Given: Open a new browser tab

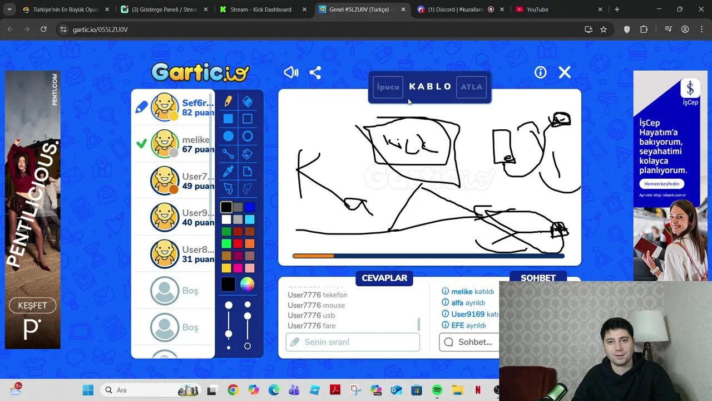Looking at the screenshot, I should (617, 9).
